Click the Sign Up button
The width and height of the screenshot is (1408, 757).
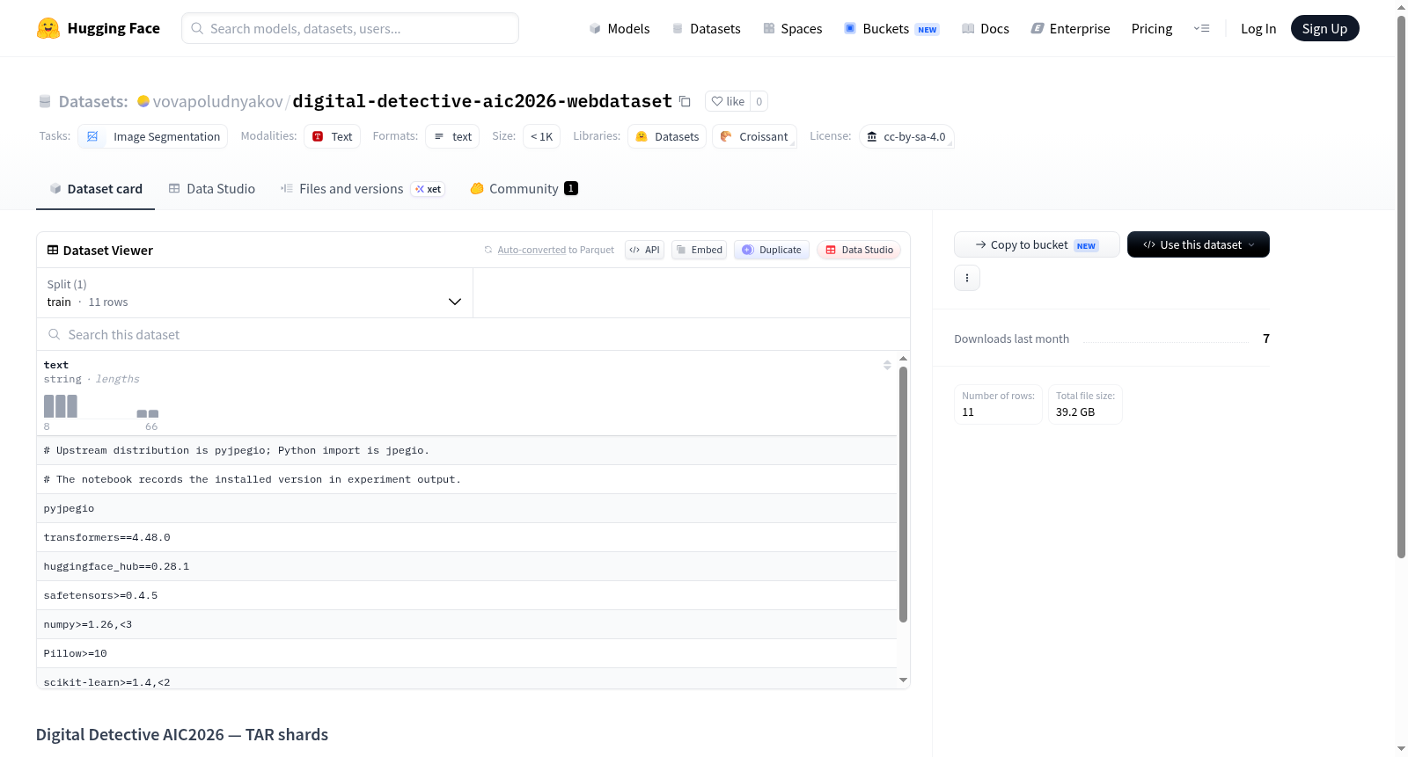[1324, 28]
